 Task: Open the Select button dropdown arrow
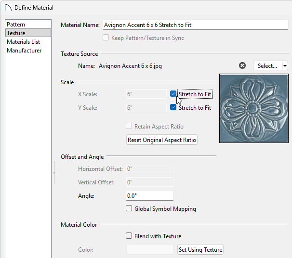pyautogui.click(x=285, y=65)
